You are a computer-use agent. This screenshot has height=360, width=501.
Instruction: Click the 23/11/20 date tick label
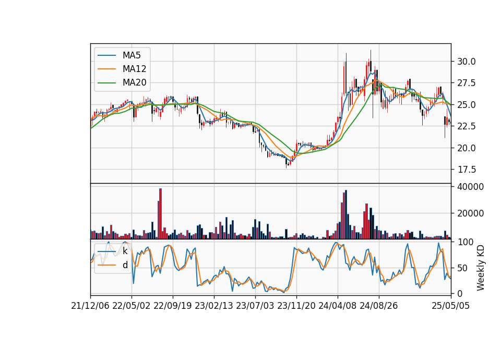click(x=296, y=306)
